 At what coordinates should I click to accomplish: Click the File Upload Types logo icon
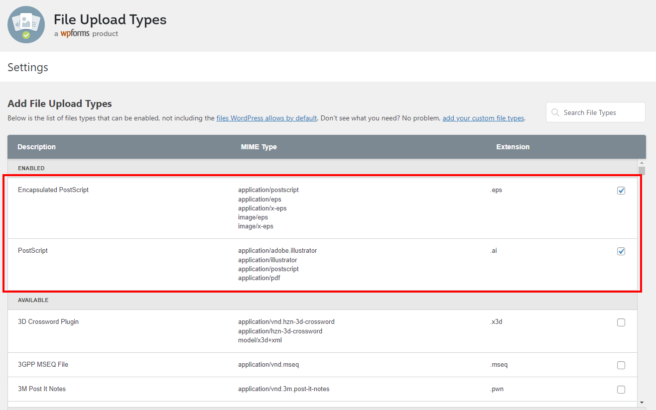(26, 25)
